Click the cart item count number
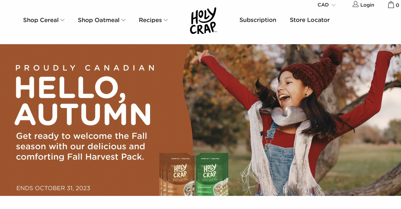This screenshot has height=209, width=401. (397, 5)
